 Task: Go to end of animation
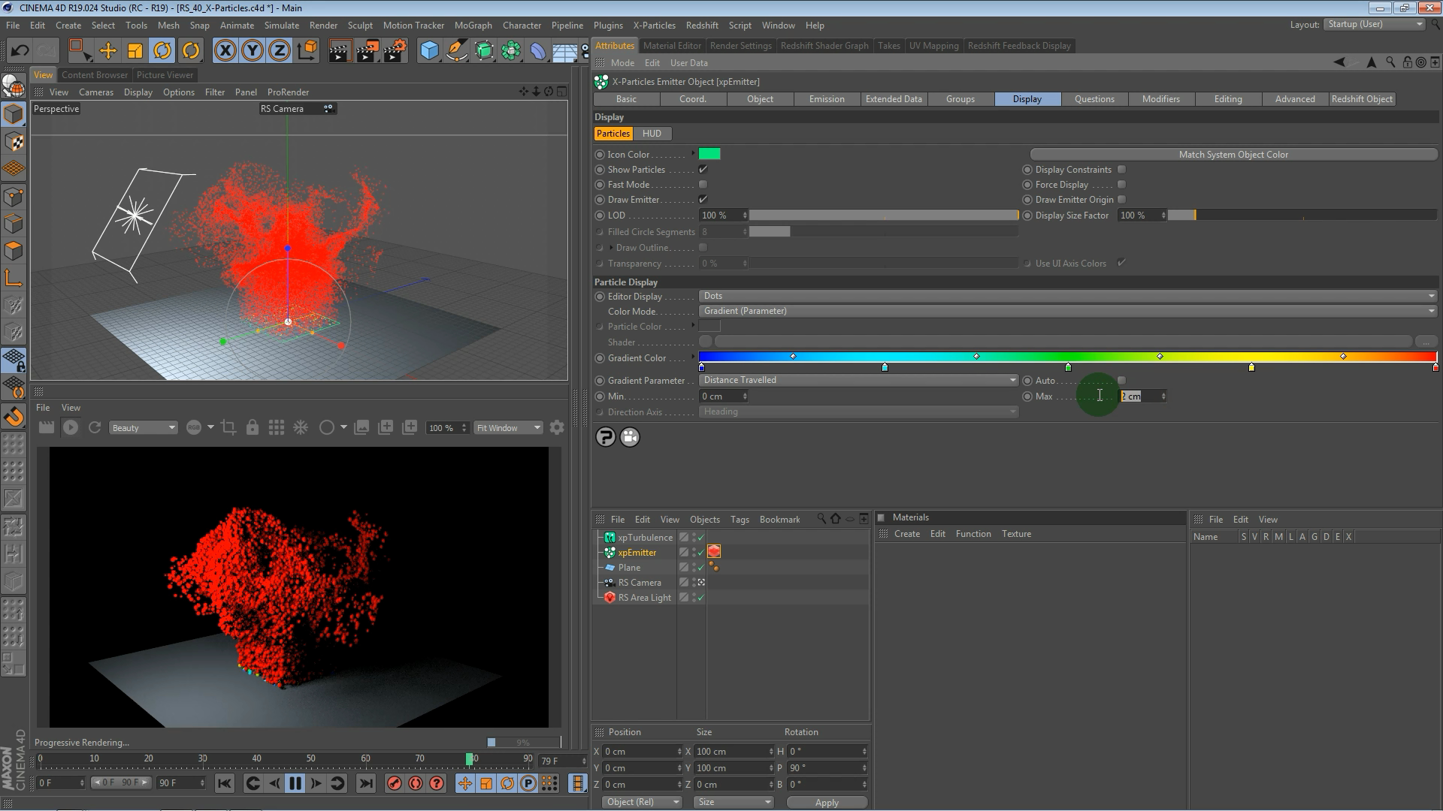pos(365,783)
